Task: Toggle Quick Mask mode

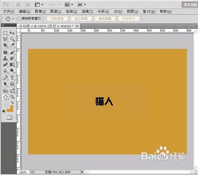Action: pos(9,117)
